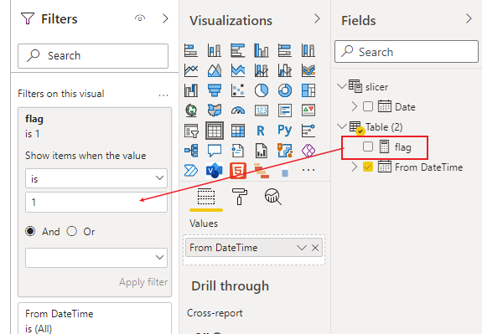The height and width of the screenshot is (334, 482).
Task: Select the Pie chart visual
Action: tap(262, 90)
